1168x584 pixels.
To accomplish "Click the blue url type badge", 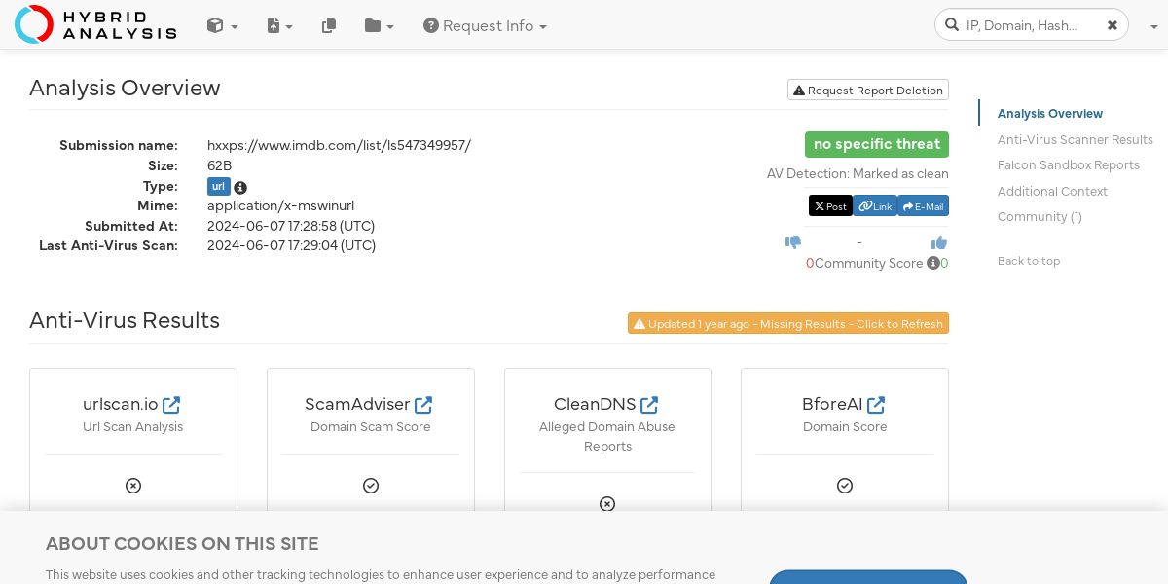I will pos(218,187).
